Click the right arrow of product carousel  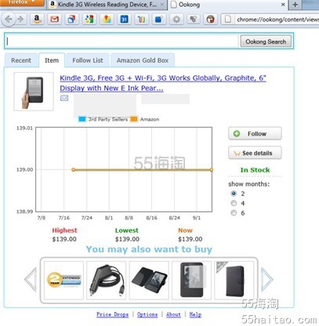pos(267,279)
